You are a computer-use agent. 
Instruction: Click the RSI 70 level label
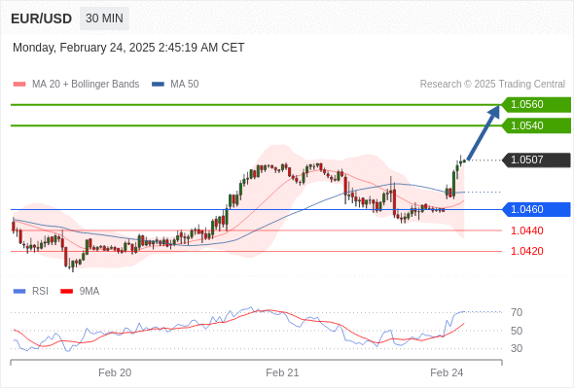pos(517,312)
